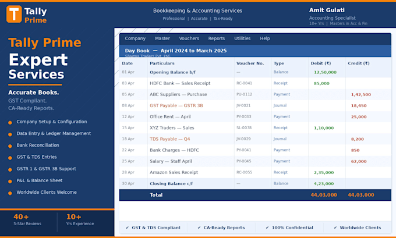Click Bank Reconciliation bullet item
The image size is (396, 238).
38,145
